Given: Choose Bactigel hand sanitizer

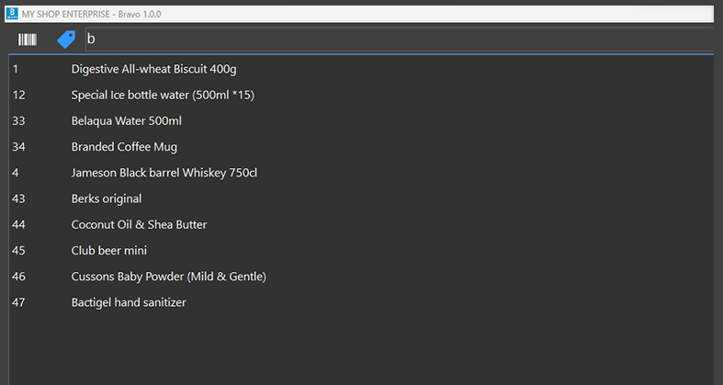Looking at the screenshot, I should [129, 301].
